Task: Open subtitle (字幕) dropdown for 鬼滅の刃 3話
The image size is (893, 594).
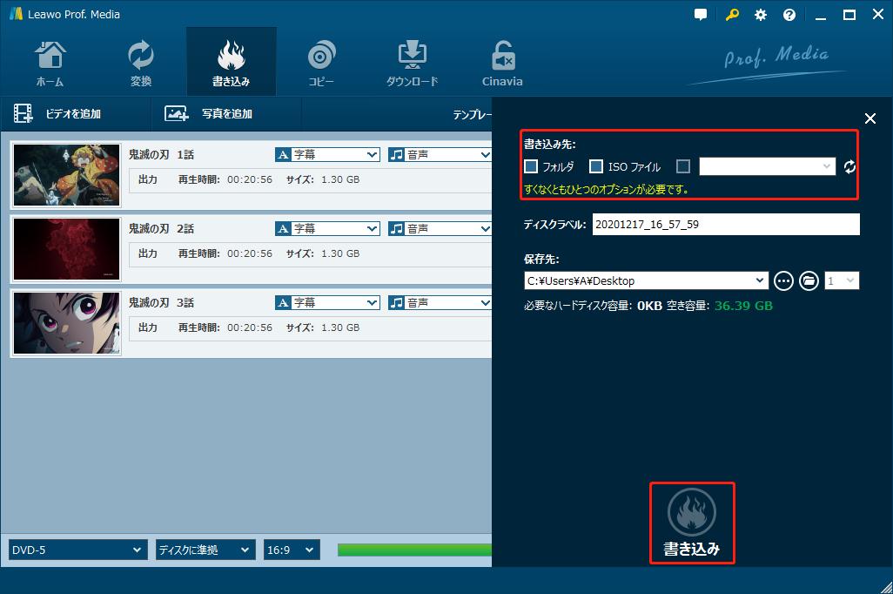Action: click(x=327, y=303)
